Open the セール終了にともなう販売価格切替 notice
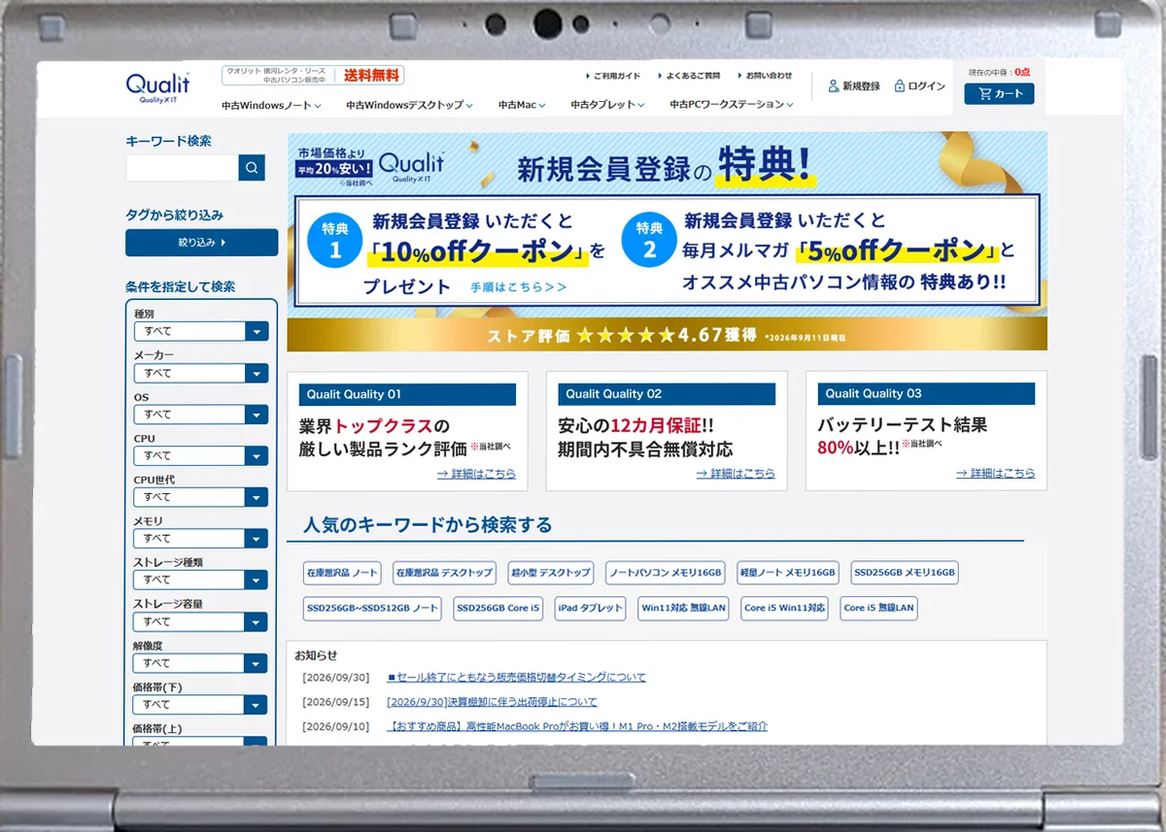The image size is (1166, 832). tap(516, 677)
